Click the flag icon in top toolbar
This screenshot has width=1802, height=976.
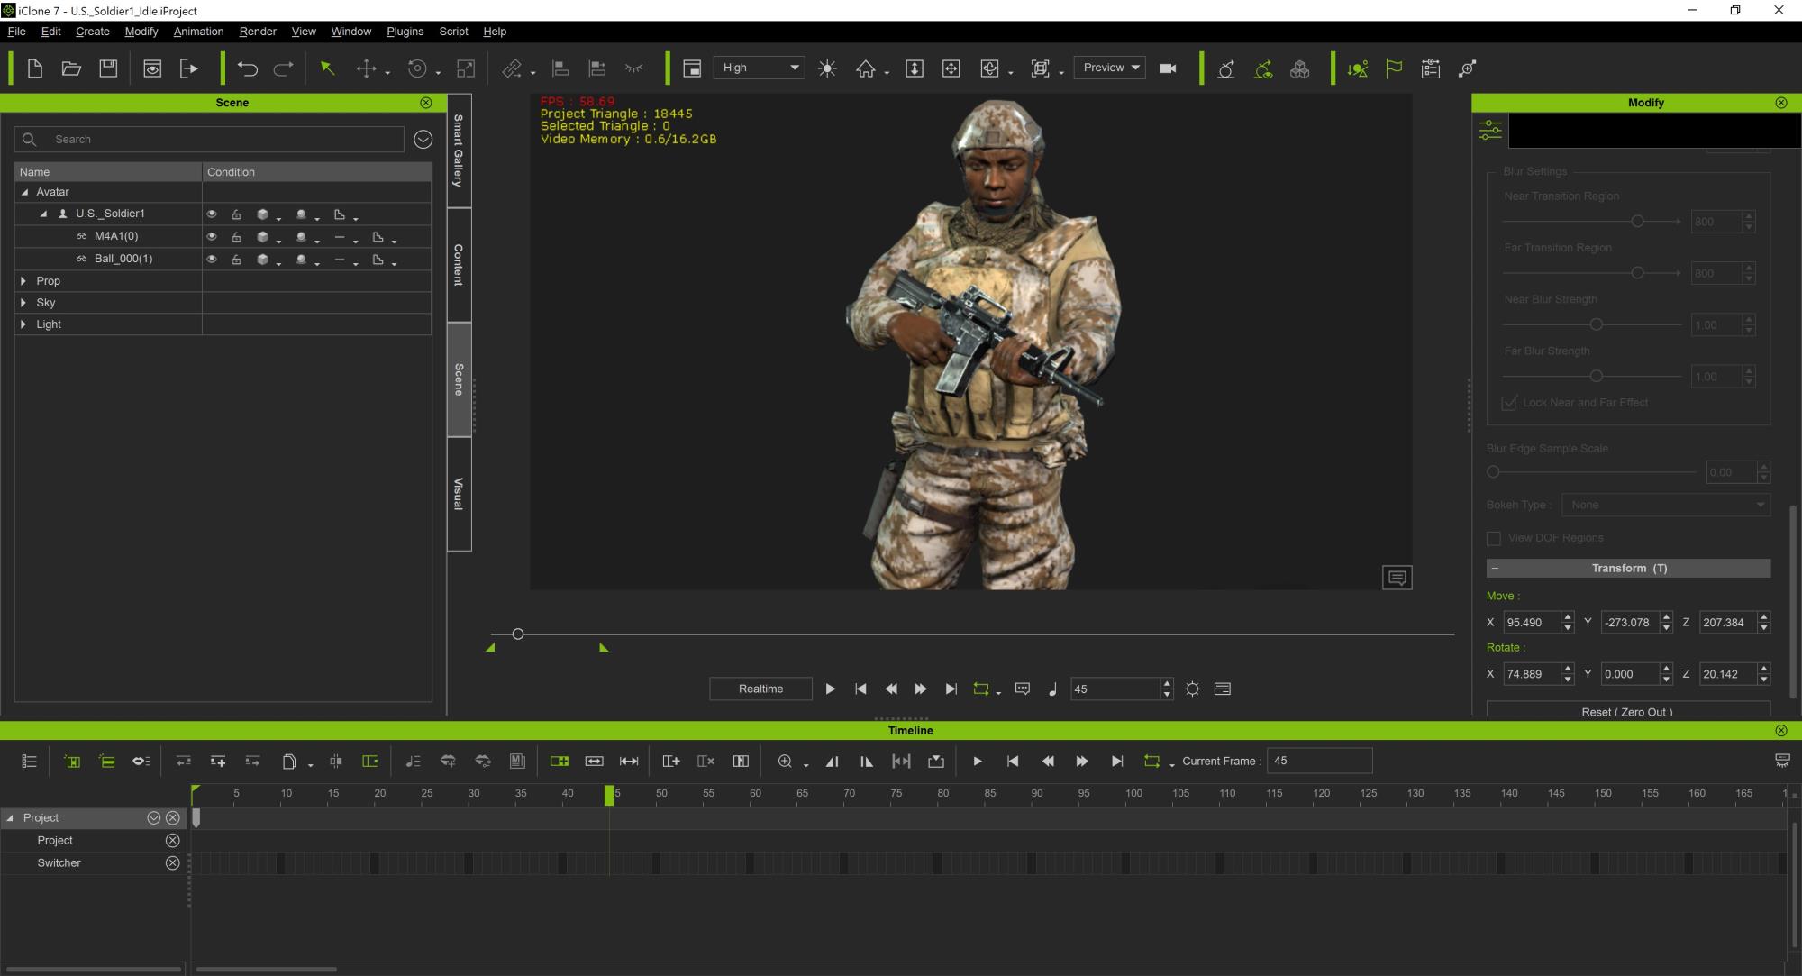point(1394,68)
